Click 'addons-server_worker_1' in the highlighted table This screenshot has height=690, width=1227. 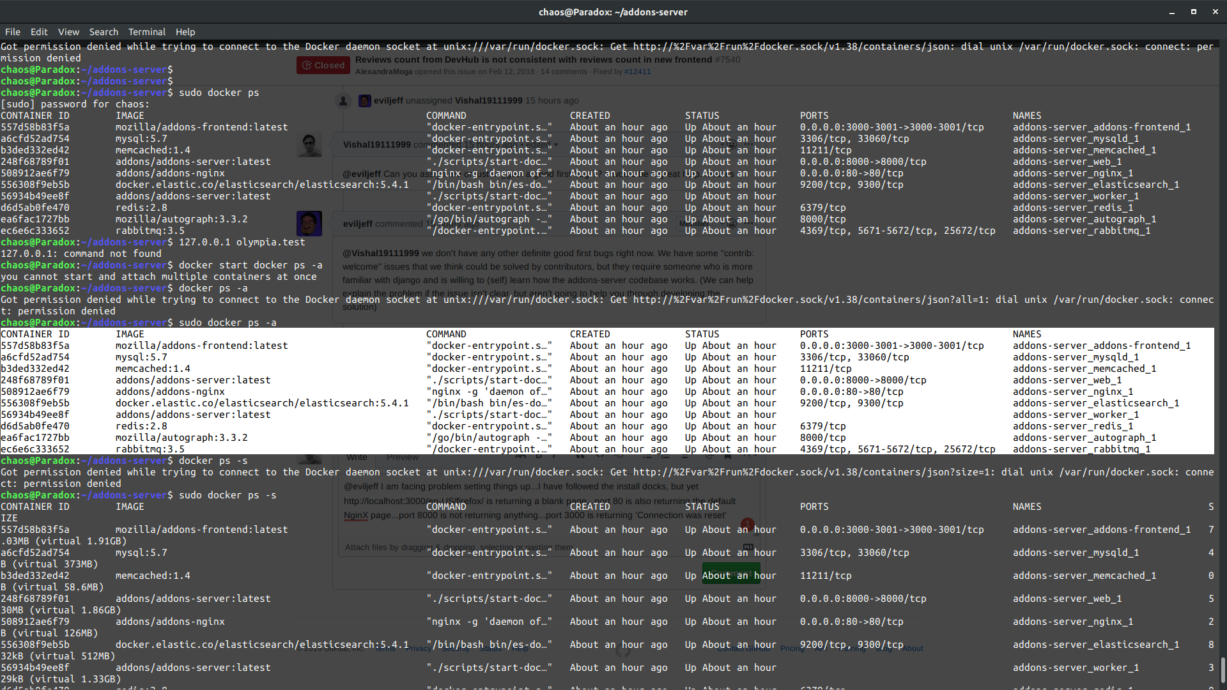click(1076, 415)
